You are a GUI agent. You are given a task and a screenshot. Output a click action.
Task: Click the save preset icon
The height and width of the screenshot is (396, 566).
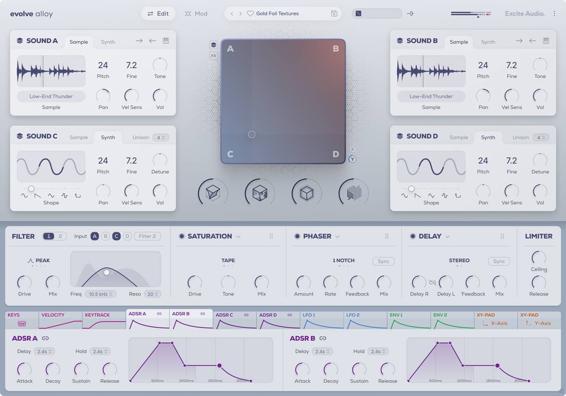(x=334, y=14)
